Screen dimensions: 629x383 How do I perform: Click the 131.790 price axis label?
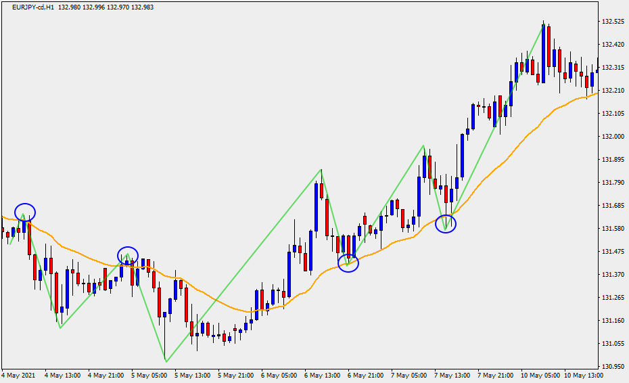(613, 183)
